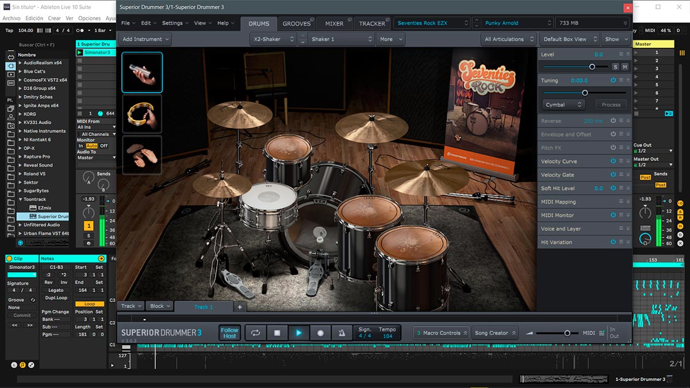The height and width of the screenshot is (388, 690).
Task: Expand the Hit Variation section
Action: pyautogui.click(x=628, y=242)
